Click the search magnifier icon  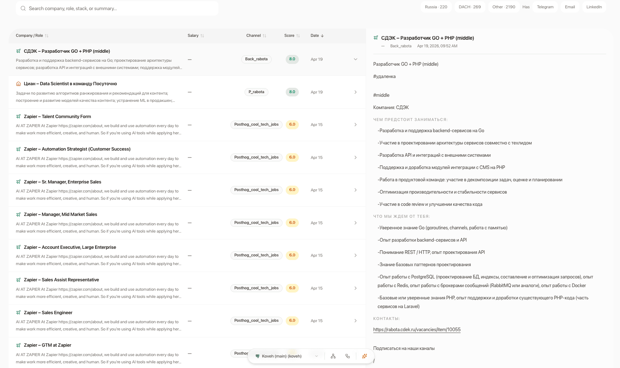23,8
